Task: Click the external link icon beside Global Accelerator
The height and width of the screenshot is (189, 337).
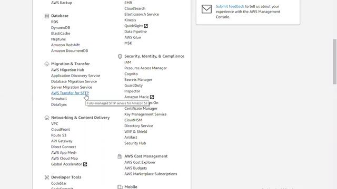Action: (x=85, y=164)
